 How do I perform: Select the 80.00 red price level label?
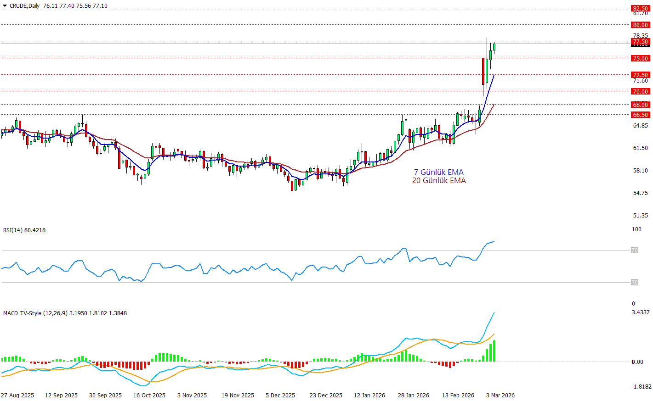click(x=640, y=25)
